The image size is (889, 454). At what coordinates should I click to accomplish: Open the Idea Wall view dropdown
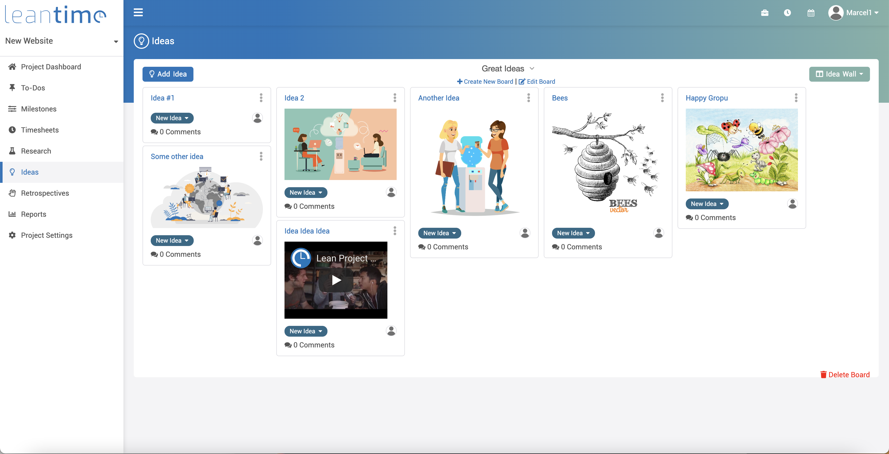click(x=839, y=74)
